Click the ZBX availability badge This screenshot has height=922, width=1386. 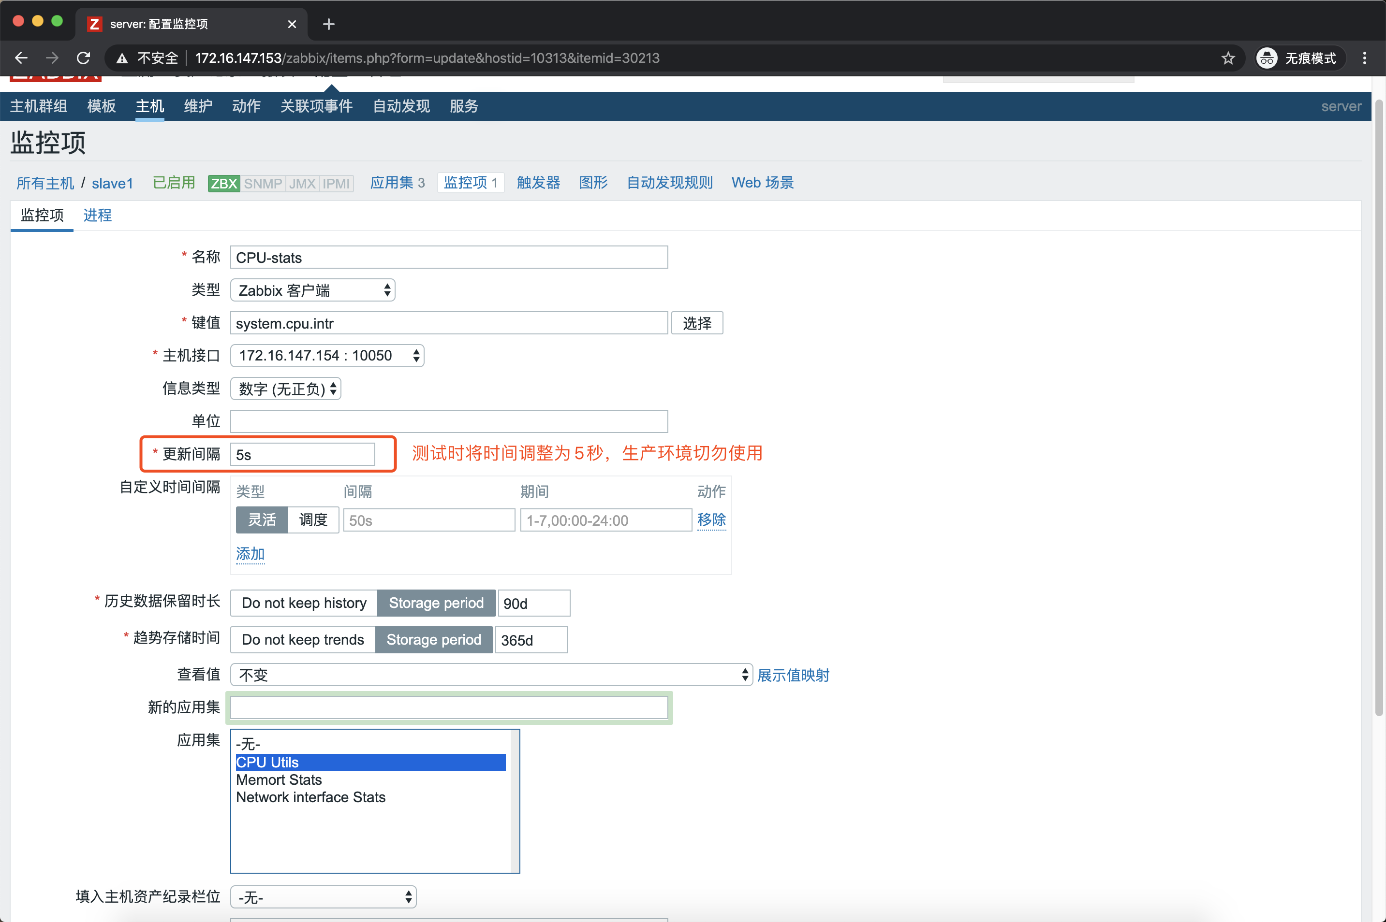[x=223, y=184]
